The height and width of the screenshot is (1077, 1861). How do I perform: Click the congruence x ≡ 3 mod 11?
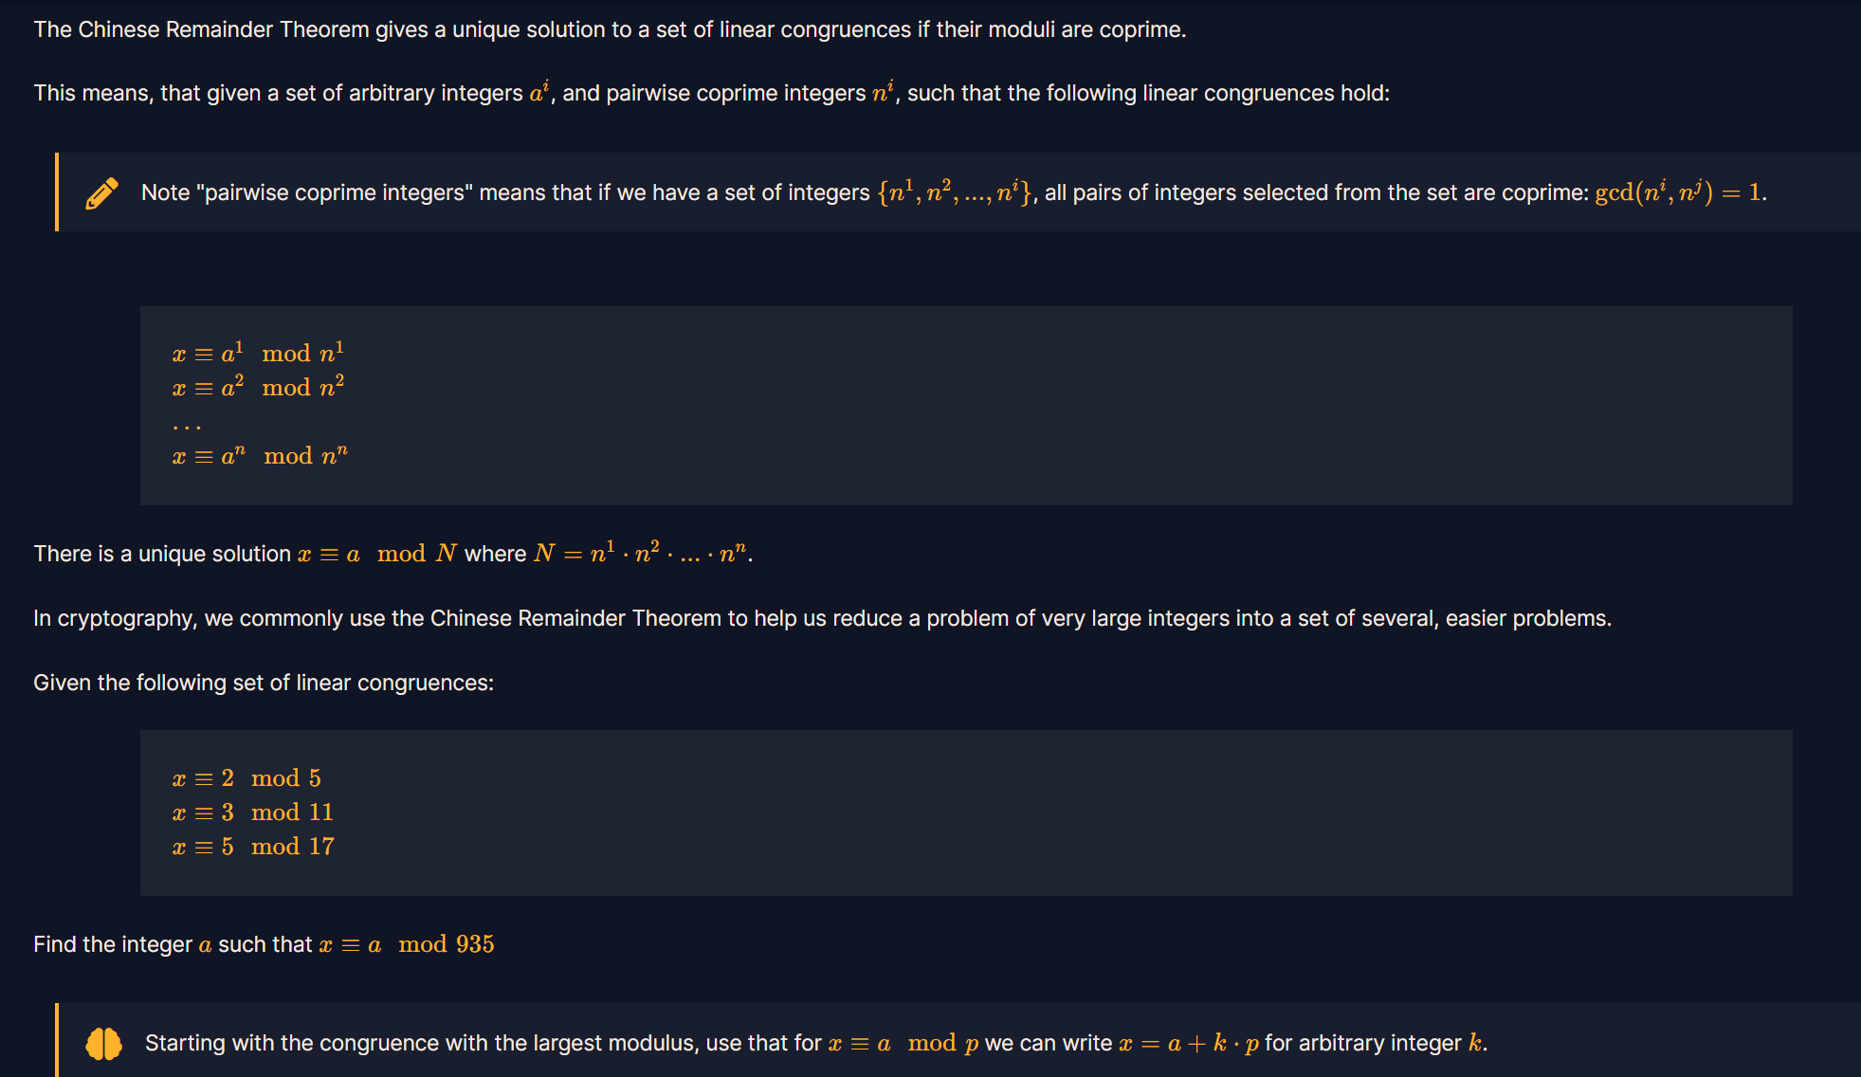pyautogui.click(x=253, y=812)
